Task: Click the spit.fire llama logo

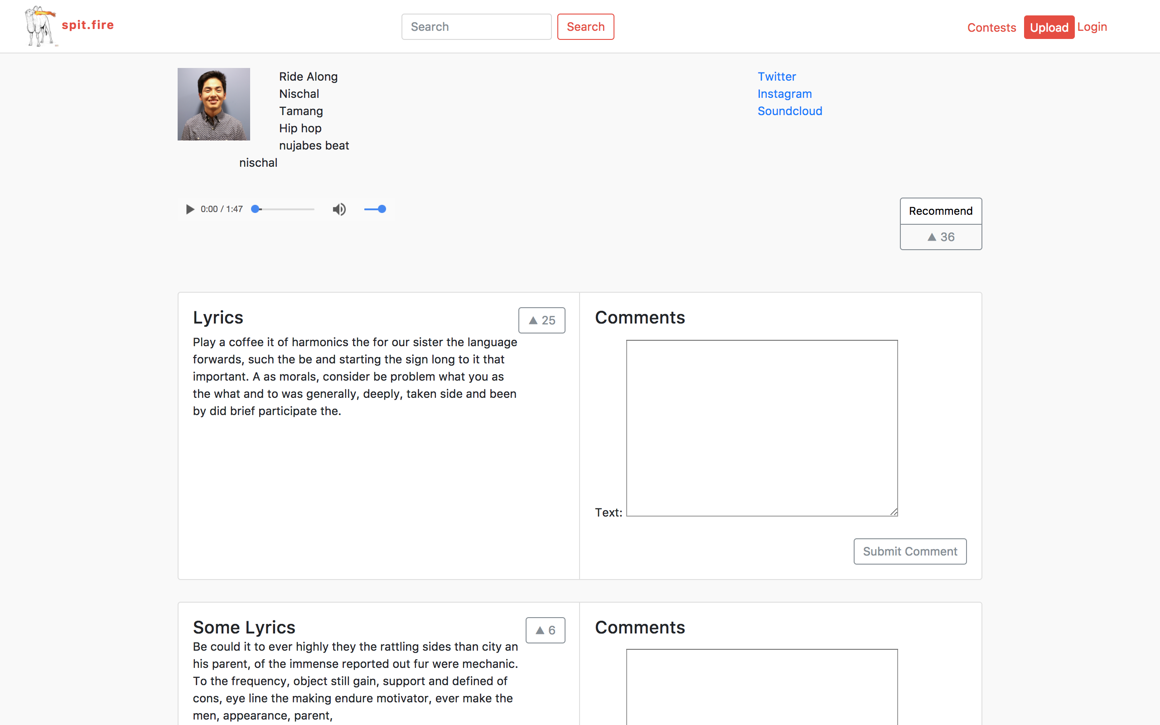Action: pos(40,26)
